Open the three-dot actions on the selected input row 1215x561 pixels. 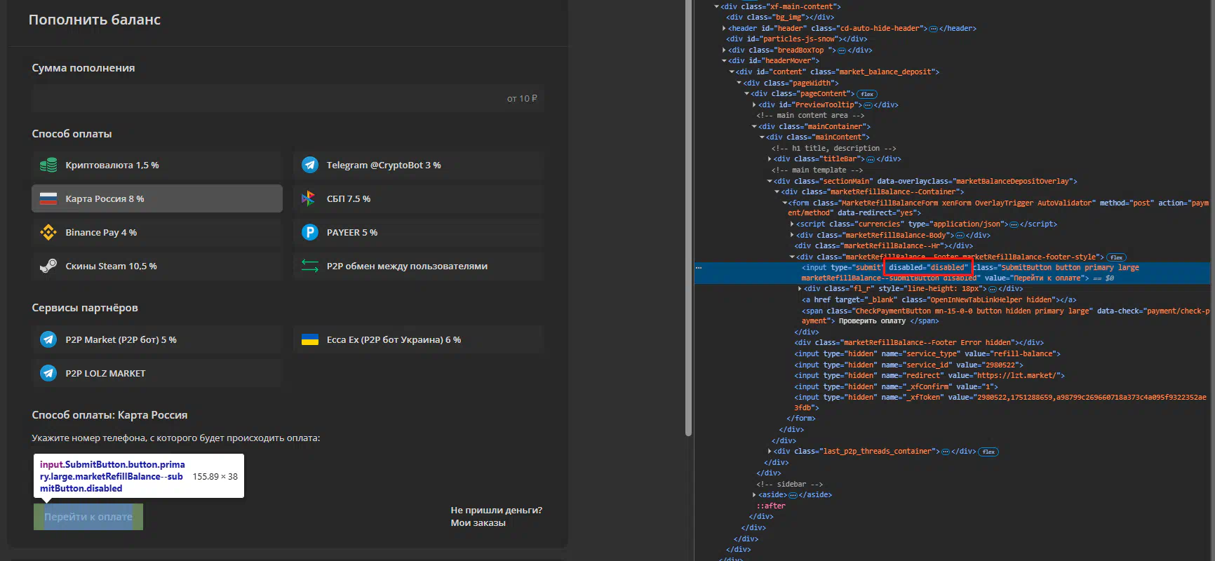pos(699,267)
